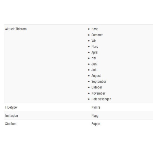
Task: Click the Stadium row label
Action: pos(11,124)
